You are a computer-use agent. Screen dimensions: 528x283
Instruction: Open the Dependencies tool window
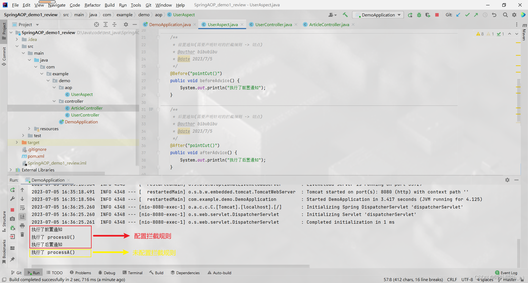[x=185, y=273]
